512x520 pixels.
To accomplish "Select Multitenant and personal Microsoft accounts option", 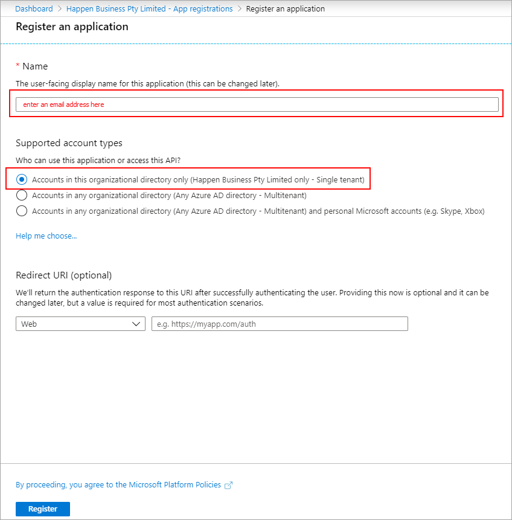I will click(x=22, y=211).
